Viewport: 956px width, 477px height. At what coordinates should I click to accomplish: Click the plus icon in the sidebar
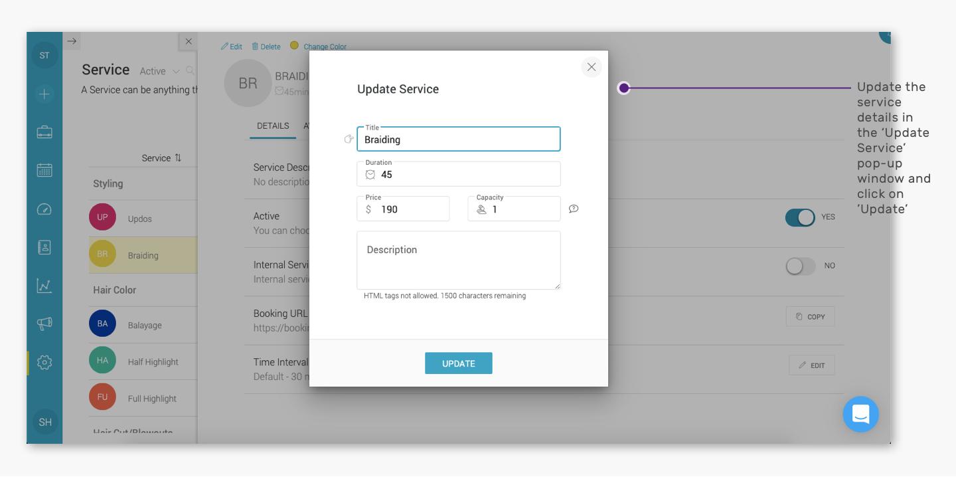[44, 94]
